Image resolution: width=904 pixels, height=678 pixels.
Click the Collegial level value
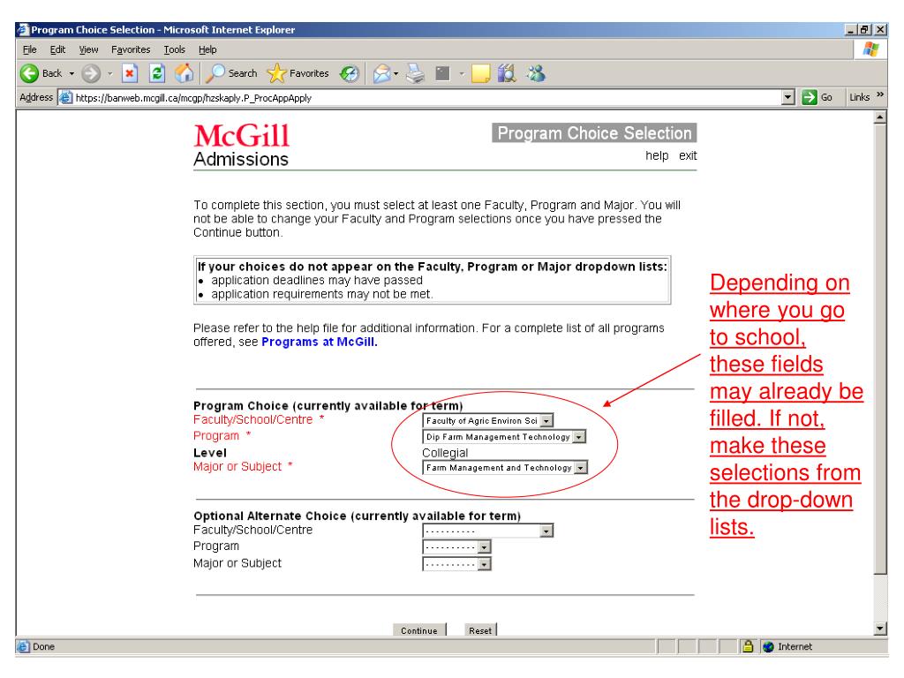tap(445, 453)
